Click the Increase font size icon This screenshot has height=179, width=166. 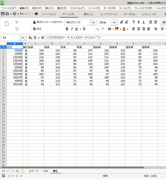coord(121,22)
